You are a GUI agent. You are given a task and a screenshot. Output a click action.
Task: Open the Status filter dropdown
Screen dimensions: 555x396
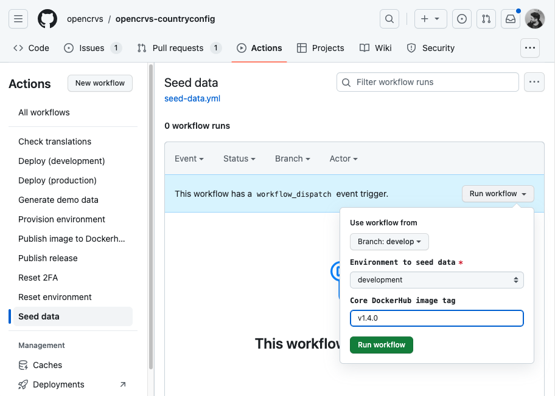[239, 159]
